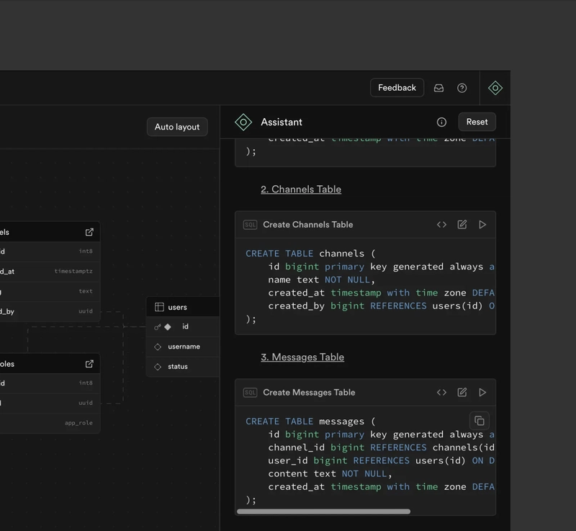Open the inbox notifications icon
The image size is (576, 531).
tap(438, 88)
